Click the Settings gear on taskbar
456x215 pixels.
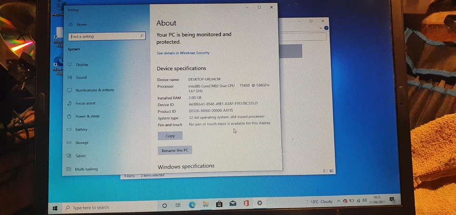260,203
